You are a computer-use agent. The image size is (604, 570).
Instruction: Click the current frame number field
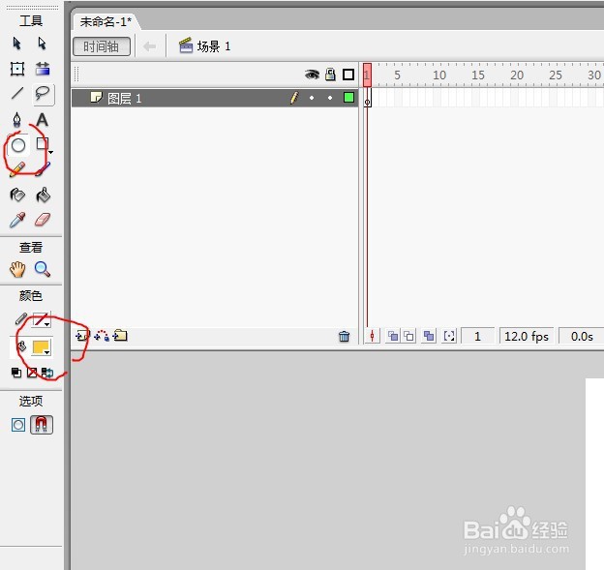(477, 336)
